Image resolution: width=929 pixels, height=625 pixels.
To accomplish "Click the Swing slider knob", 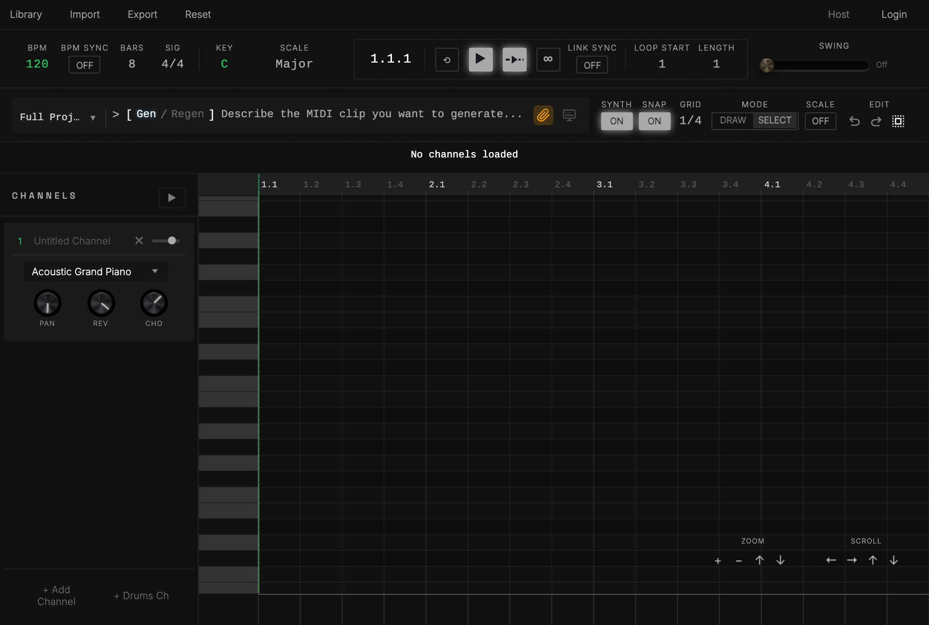I will pos(767,65).
